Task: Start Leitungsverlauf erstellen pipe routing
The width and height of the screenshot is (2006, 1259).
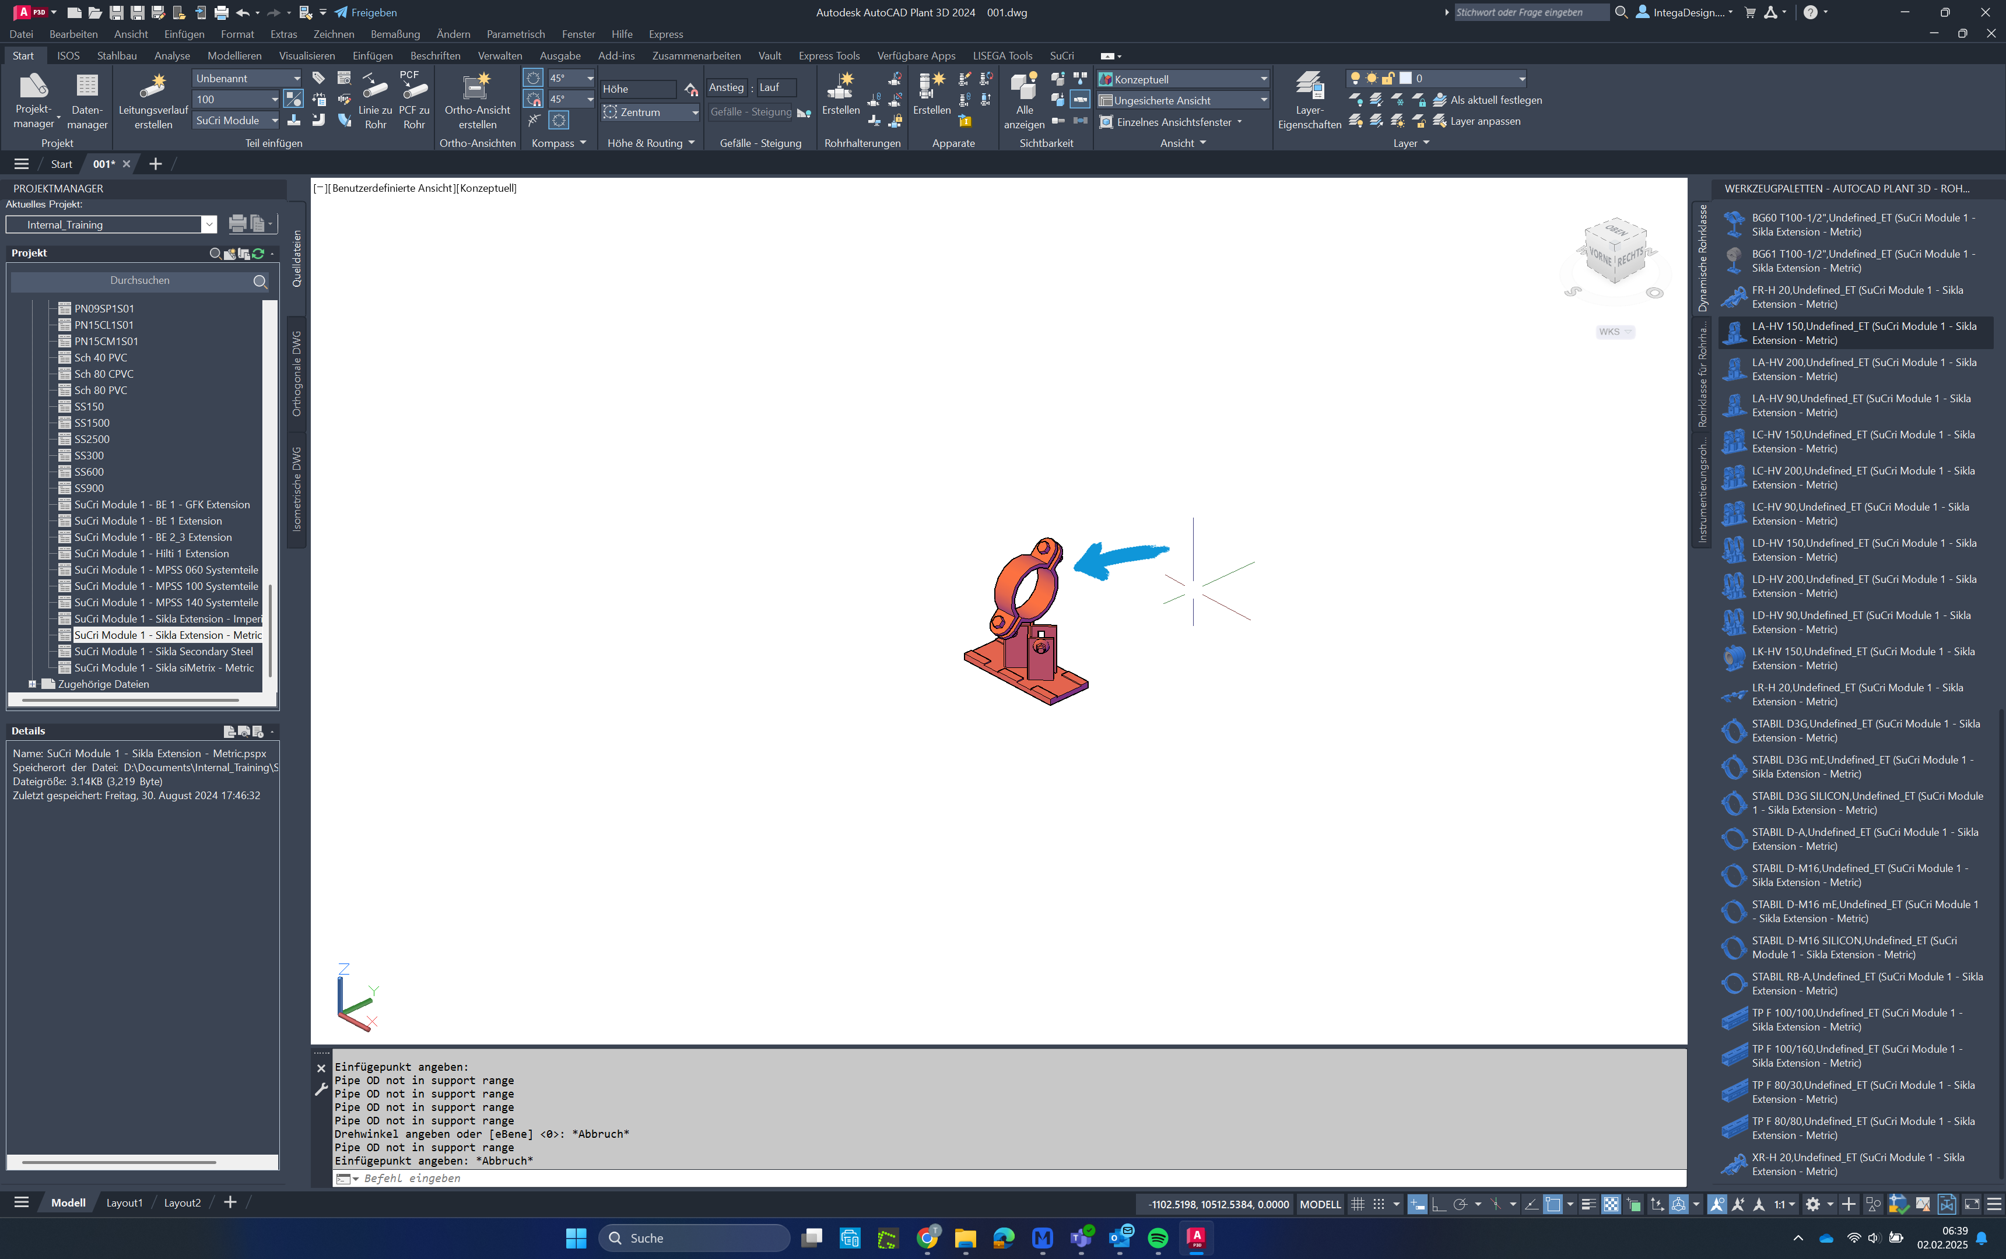Action: coord(153,100)
